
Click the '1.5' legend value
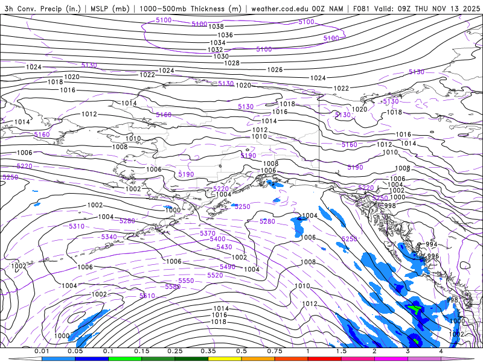[341, 351]
